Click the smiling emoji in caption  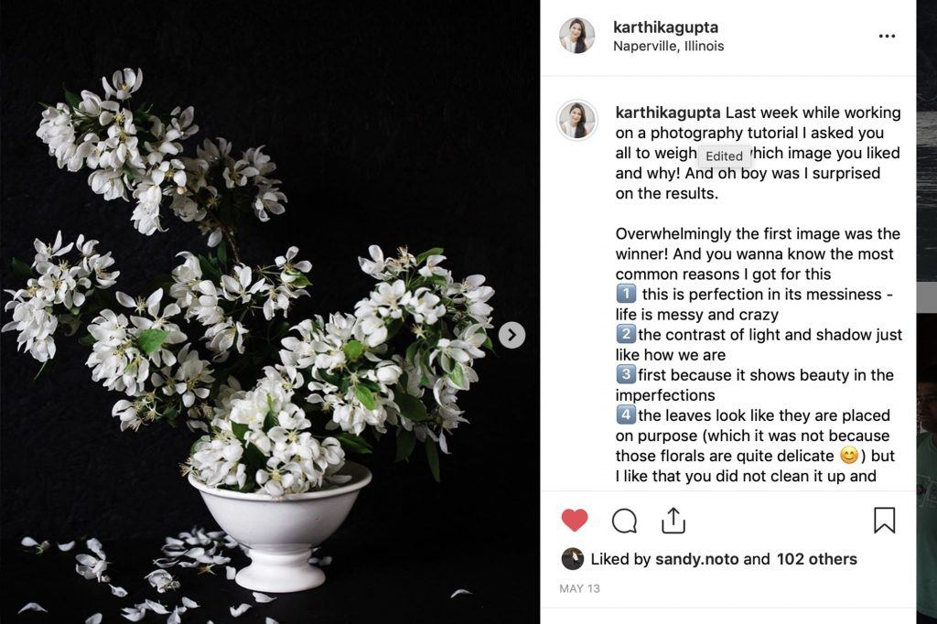[x=849, y=456]
